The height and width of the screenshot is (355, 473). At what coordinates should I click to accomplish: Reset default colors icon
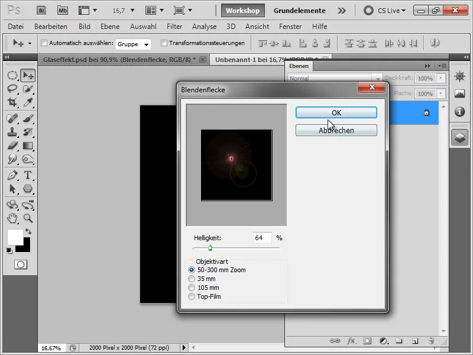coord(9,250)
